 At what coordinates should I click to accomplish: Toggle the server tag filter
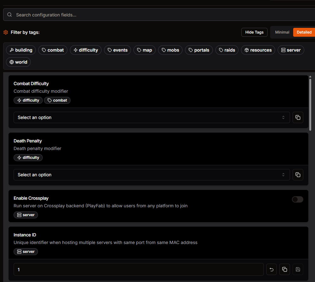[x=291, y=50]
